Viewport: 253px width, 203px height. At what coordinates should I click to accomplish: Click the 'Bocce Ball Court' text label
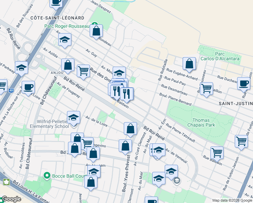pos(69,176)
